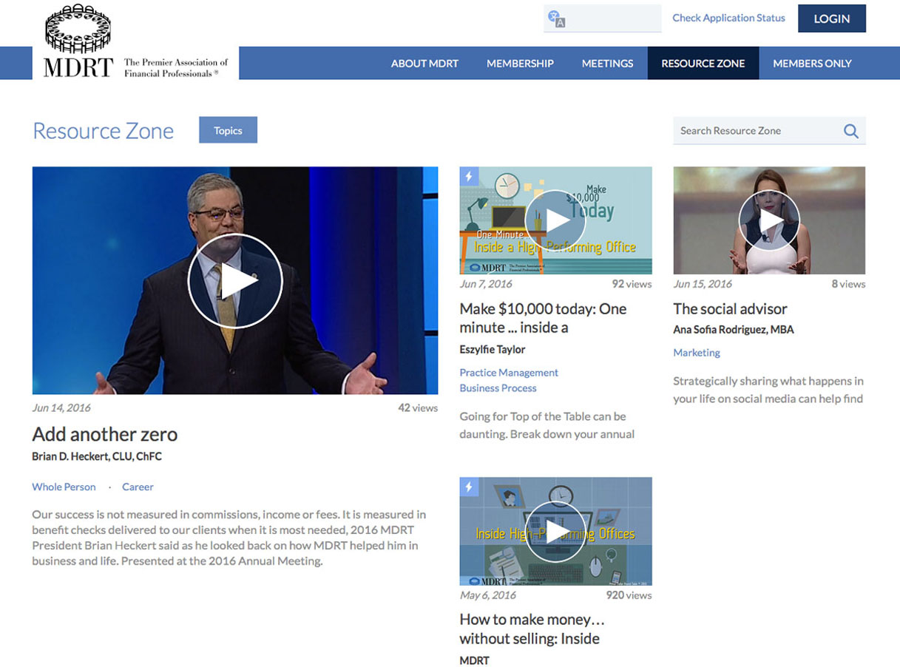Image resolution: width=900 pixels, height=667 pixels.
Task: Click the Jun 14, 2016 date
Action: (x=61, y=407)
